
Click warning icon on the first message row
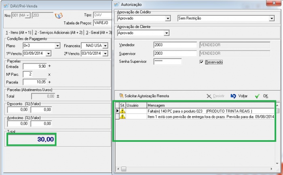(x=122, y=111)
